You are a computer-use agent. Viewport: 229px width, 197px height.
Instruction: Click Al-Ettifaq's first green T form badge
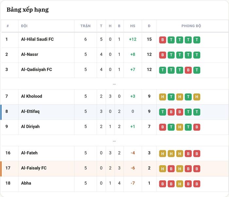click(163, 112)
